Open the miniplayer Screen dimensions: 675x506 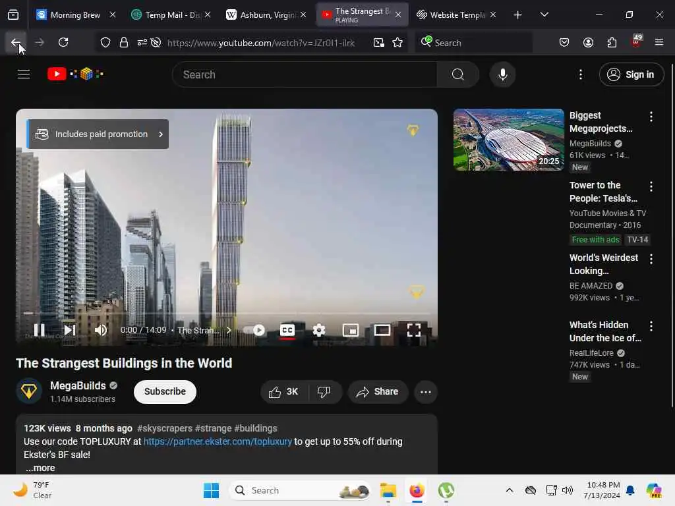click(351, 330)
